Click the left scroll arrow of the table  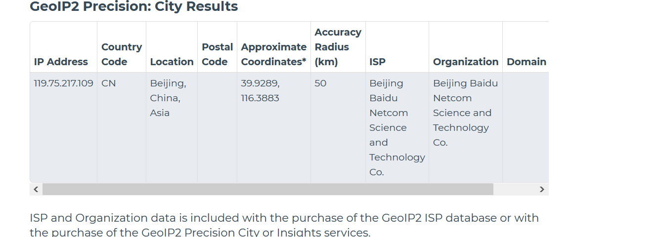(36, 189)
